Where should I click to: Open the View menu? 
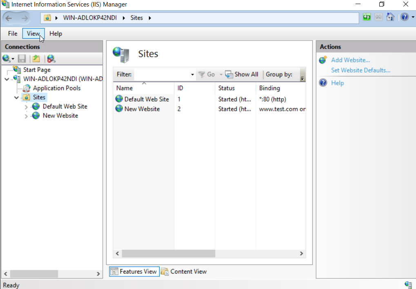point(33,33)
